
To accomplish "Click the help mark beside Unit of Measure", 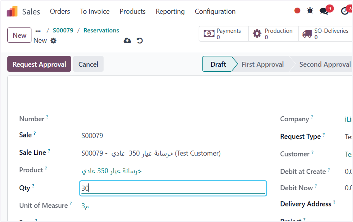I will (x=71, y=203).
